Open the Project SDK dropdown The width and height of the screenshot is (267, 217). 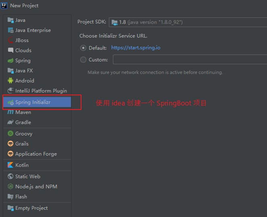click(x=188, y=22)
